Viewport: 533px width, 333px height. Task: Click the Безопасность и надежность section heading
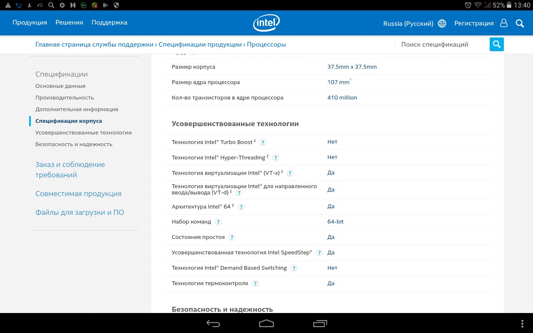point(222,309)
